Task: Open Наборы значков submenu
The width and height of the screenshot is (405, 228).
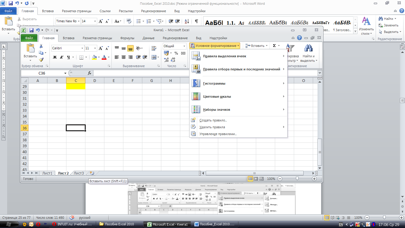Action: click(238, 110)
